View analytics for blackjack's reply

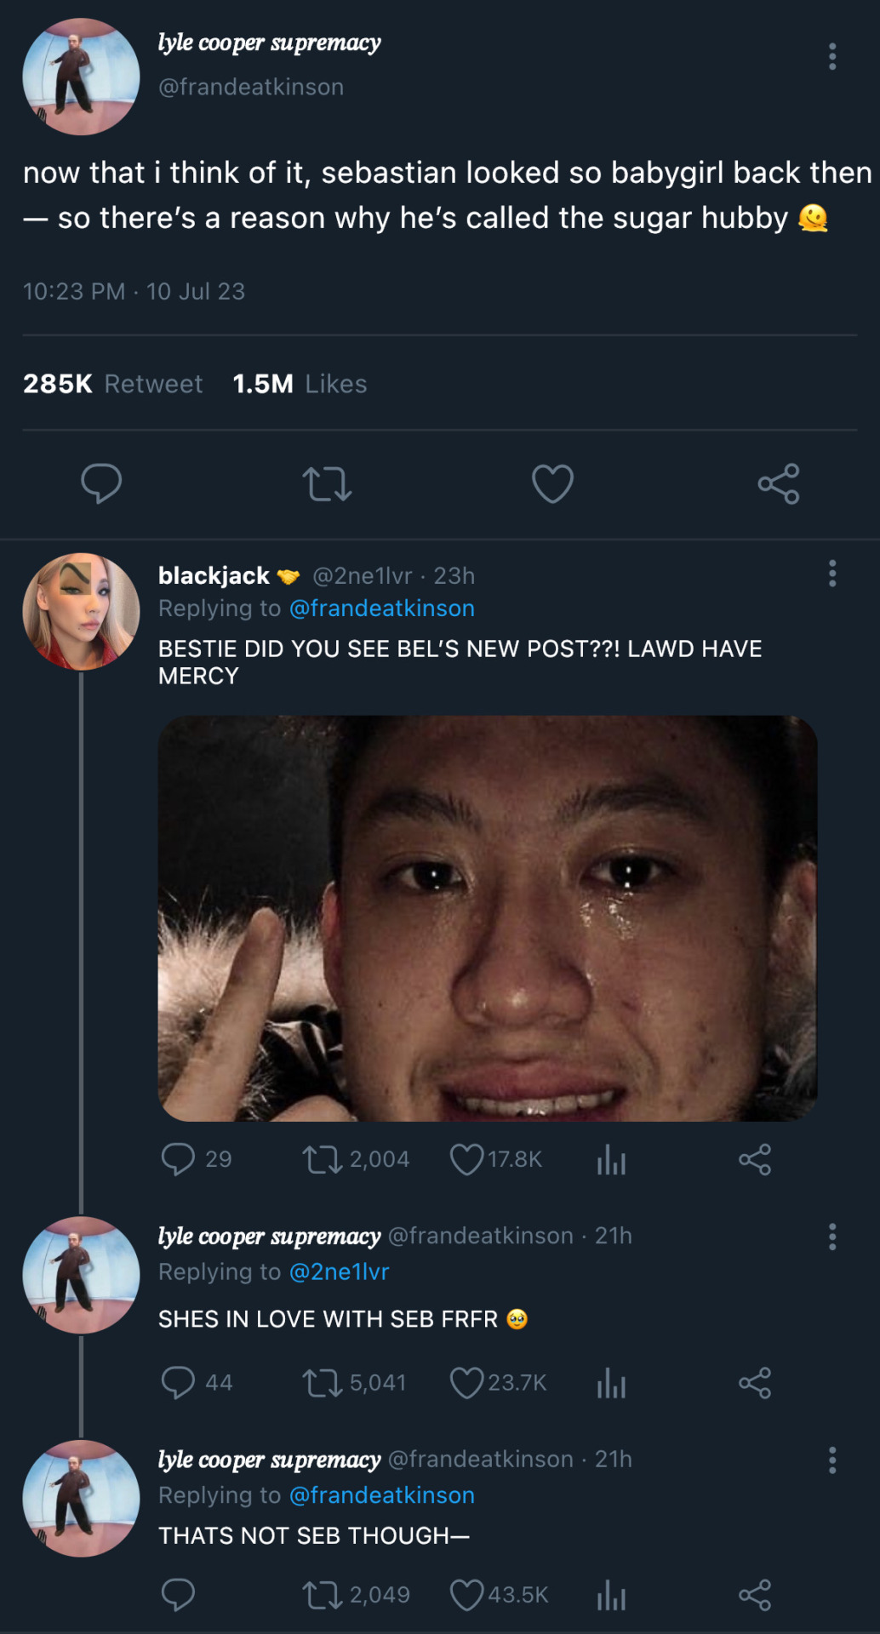click(x=611, y=1159)
